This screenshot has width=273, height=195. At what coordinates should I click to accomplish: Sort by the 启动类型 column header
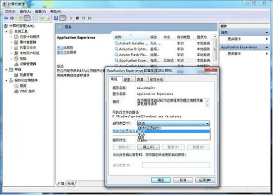pos(183,37)
